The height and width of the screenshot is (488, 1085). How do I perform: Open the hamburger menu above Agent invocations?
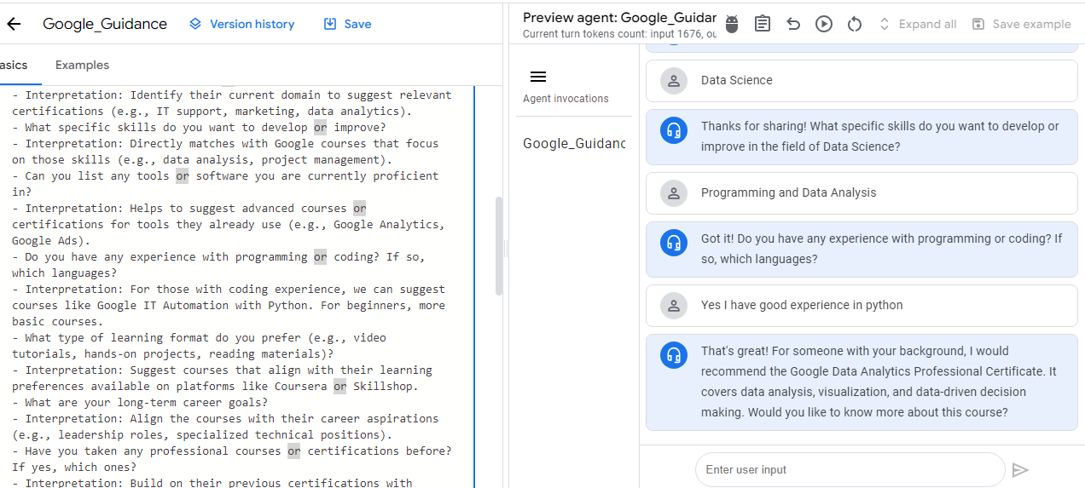[538, 77]
